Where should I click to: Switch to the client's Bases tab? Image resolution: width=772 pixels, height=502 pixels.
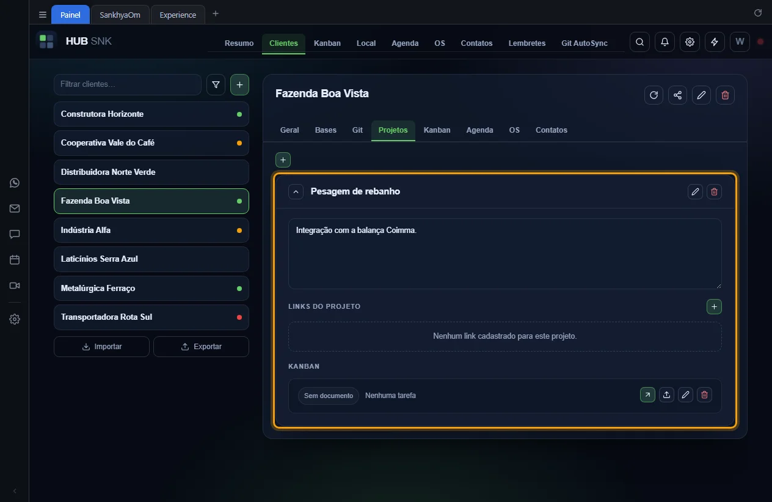(326, 130)
